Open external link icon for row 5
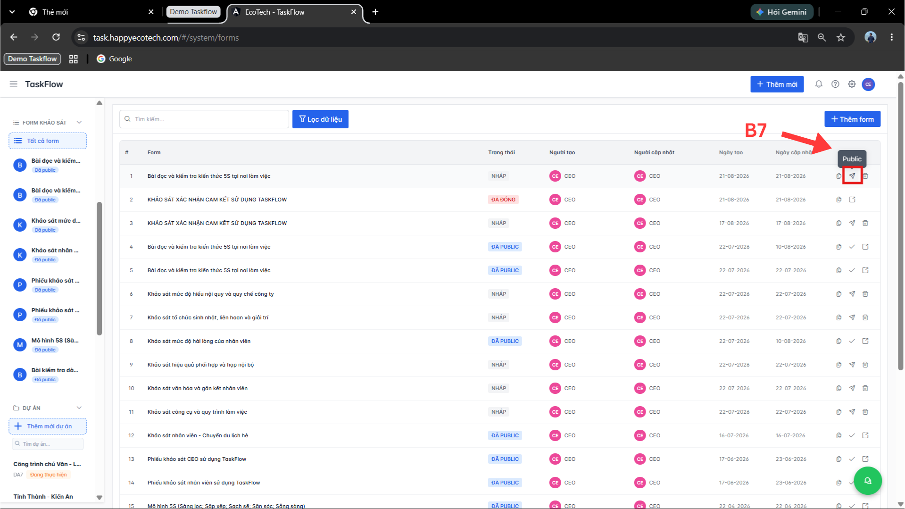This screenshot has width=905, height=509. tap(865, 270)
